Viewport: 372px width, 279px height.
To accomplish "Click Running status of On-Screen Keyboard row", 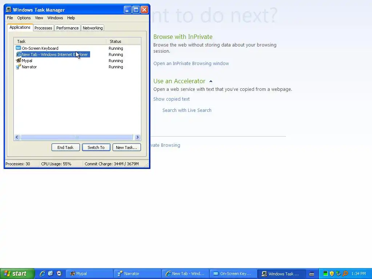I will click(116, 48).
